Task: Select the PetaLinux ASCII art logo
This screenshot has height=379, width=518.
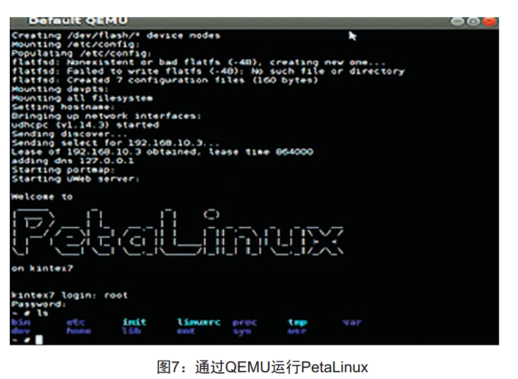Action: tap(178, 232)
